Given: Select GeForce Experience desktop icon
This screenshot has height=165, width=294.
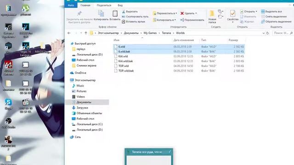Looking at the screenshot, I should tap(8, 31).
